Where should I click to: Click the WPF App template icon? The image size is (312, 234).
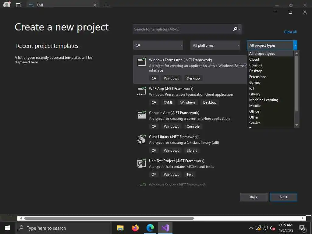pyautogui.click(x=142, y=91)
